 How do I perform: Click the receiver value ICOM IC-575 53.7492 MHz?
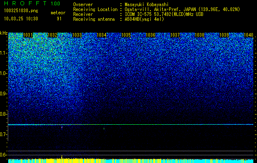click(x=164, y=14)
